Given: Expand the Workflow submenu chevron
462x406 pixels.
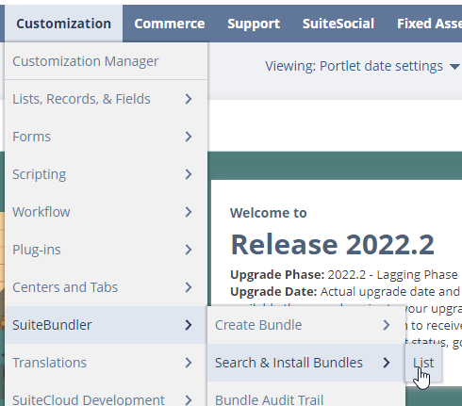Looking at the screenshot, I should (x=189, y=212).
